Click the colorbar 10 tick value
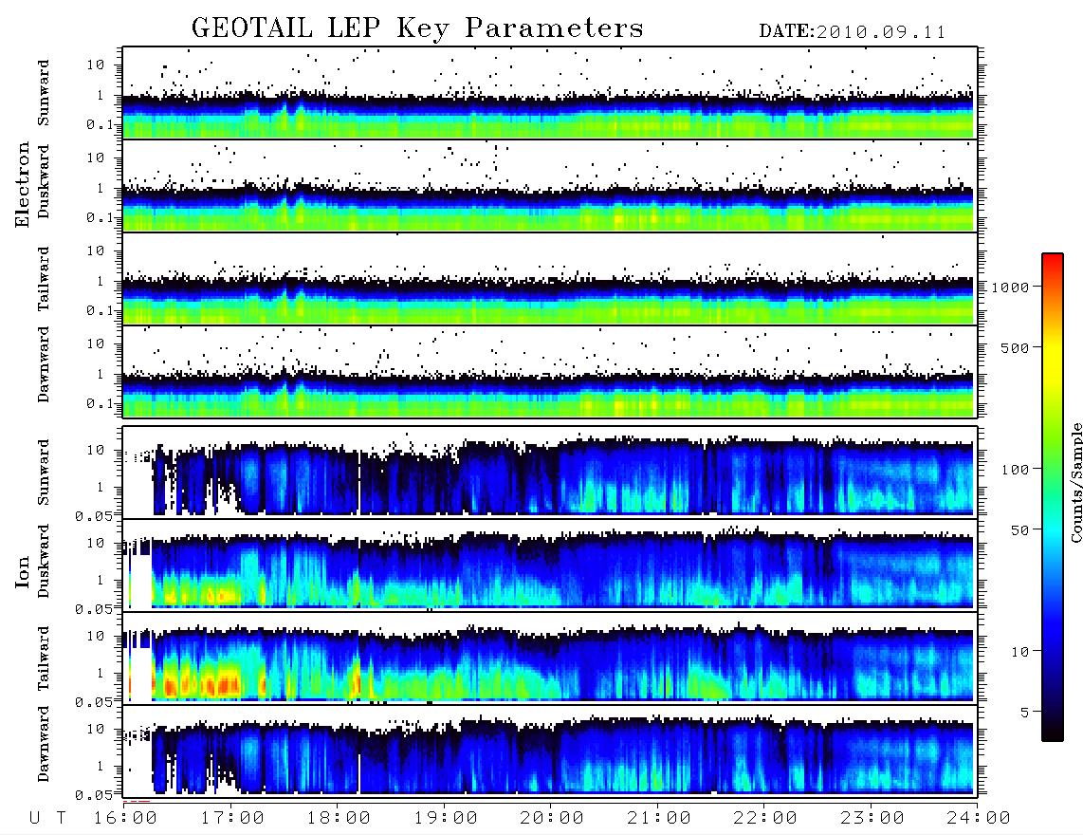Screen dimensions: 1083x835 [x=1019, y=651]
